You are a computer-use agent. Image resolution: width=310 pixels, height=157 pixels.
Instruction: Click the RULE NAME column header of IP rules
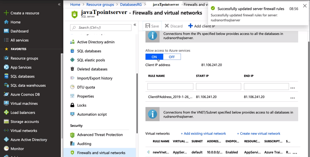pyautogui.click(x=156, y=76)
